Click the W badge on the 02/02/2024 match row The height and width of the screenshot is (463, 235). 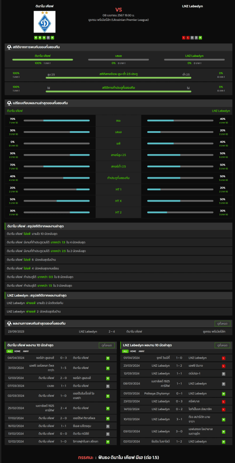tap(224, 441)
